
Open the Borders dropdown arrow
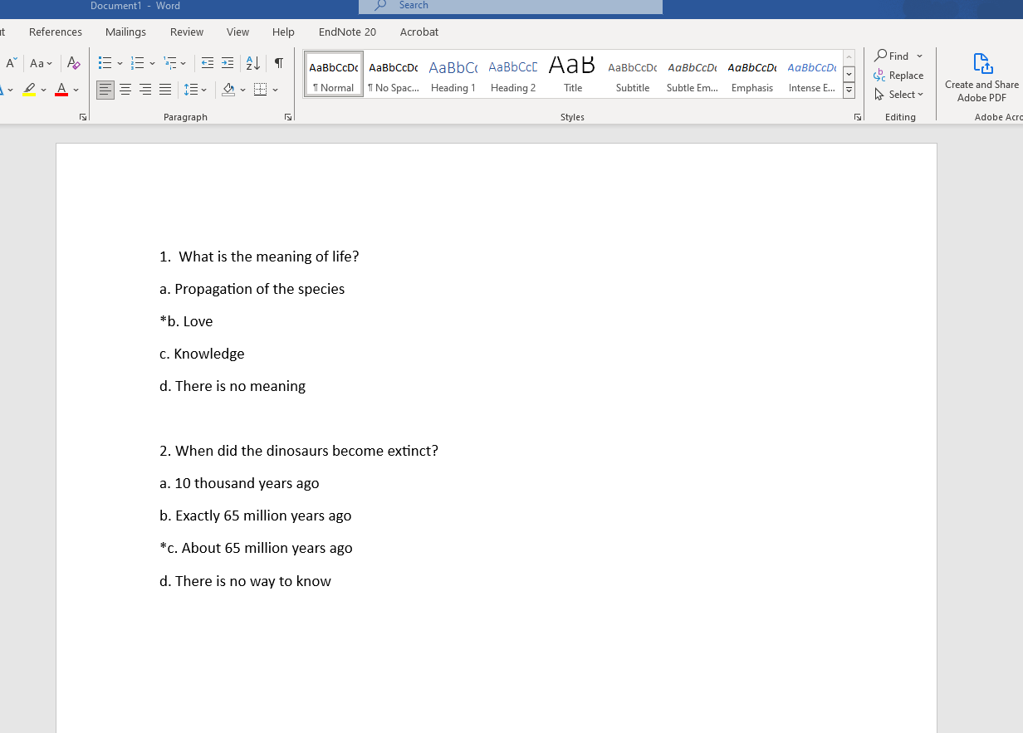point(275,90)
